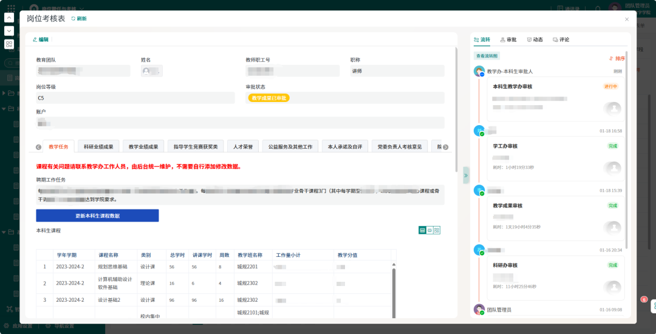Image resolution: width=656 pixels, height=334 pixels.
Task: Click stamp icon in 本科生教学办审核 card
Action: 613,108
